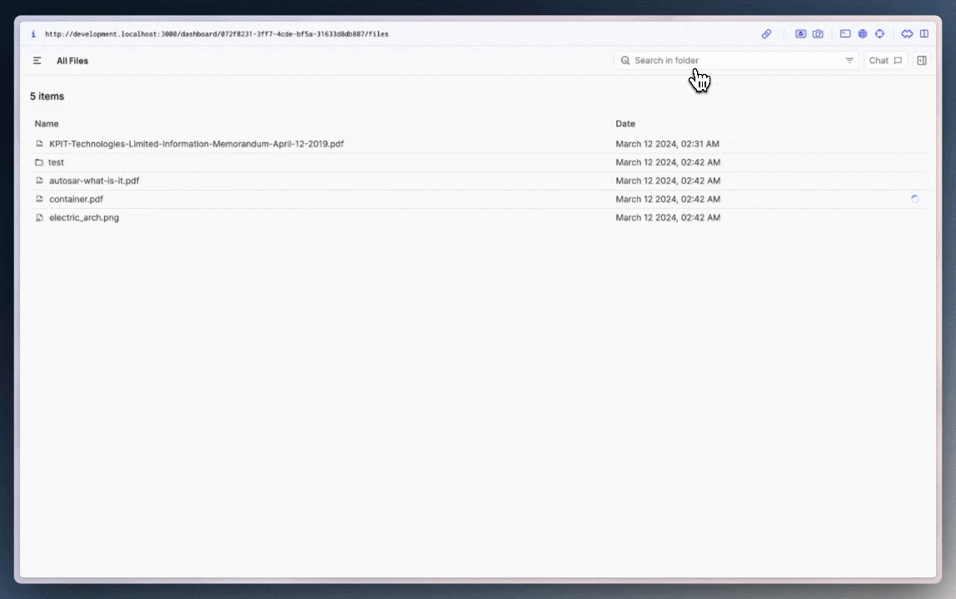Toggle the left sidebar hamburger menu
The height and width of the screenshot is (599, 956).
coord(37,61)
